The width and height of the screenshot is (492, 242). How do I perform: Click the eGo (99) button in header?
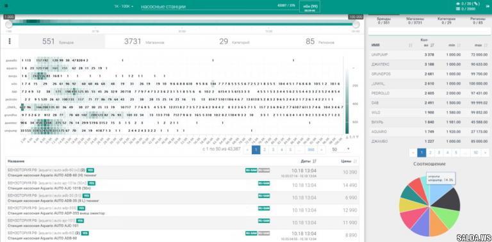pos(309,7)
